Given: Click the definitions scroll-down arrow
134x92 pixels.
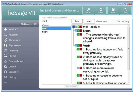Looking at the screenshot, I should coord(129,83).
